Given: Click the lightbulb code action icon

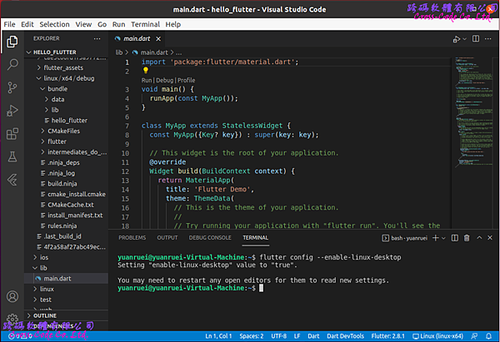Looking at the screenshot, I should pyautogui.click(x=144, y=71).
